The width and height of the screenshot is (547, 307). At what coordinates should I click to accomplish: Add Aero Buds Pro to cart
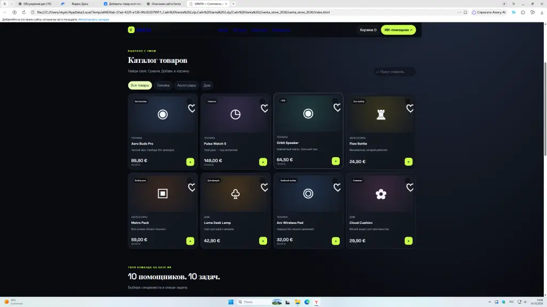[x=190, y=162]
